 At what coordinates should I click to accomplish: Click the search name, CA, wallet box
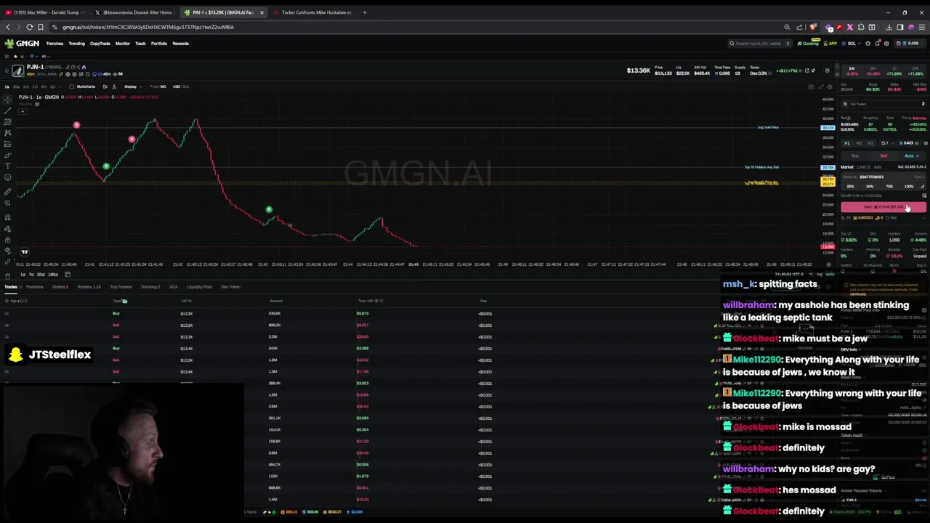tap(760, 44)
